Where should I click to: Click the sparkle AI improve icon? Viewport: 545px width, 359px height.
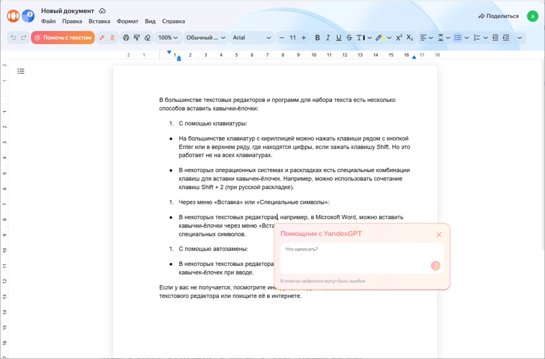(x=102, y=38)
